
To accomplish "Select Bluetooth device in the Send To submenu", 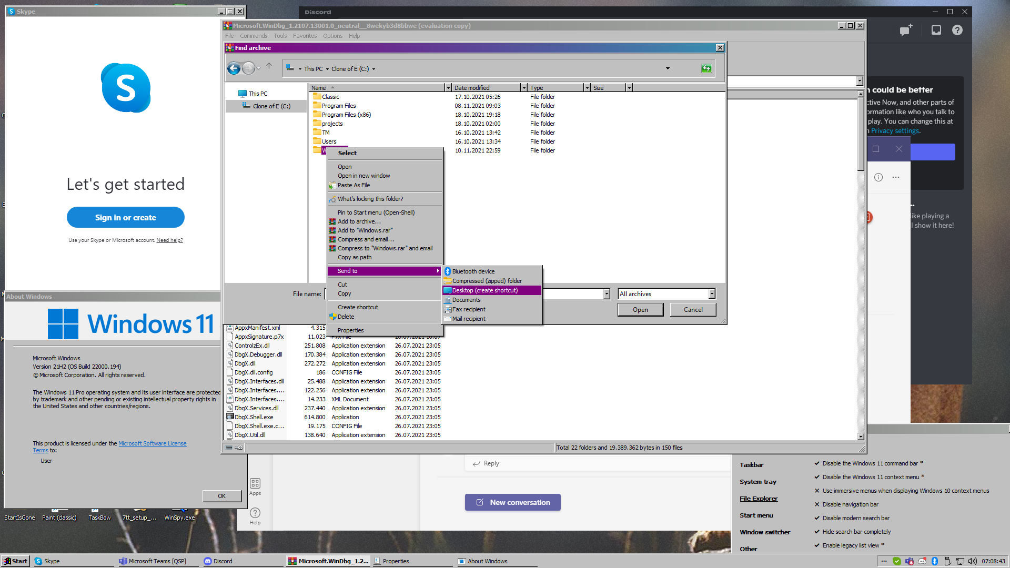I will [473, 271].
